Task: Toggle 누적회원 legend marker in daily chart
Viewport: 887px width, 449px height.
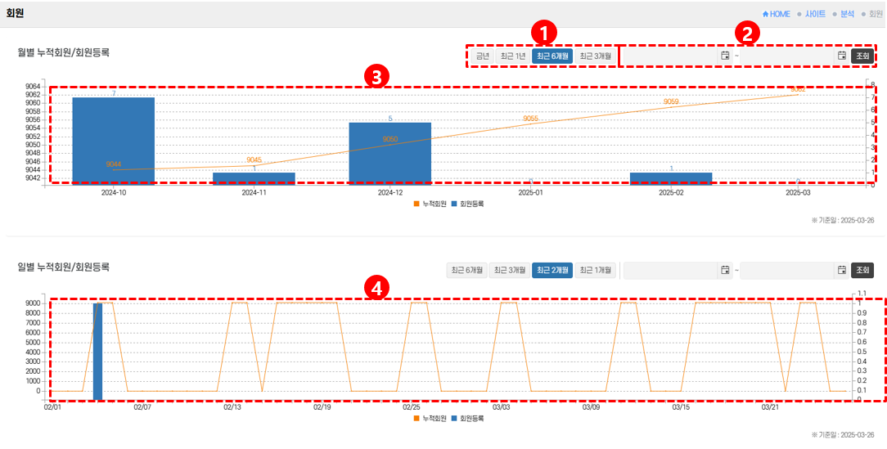Action: tap(416, 418)
